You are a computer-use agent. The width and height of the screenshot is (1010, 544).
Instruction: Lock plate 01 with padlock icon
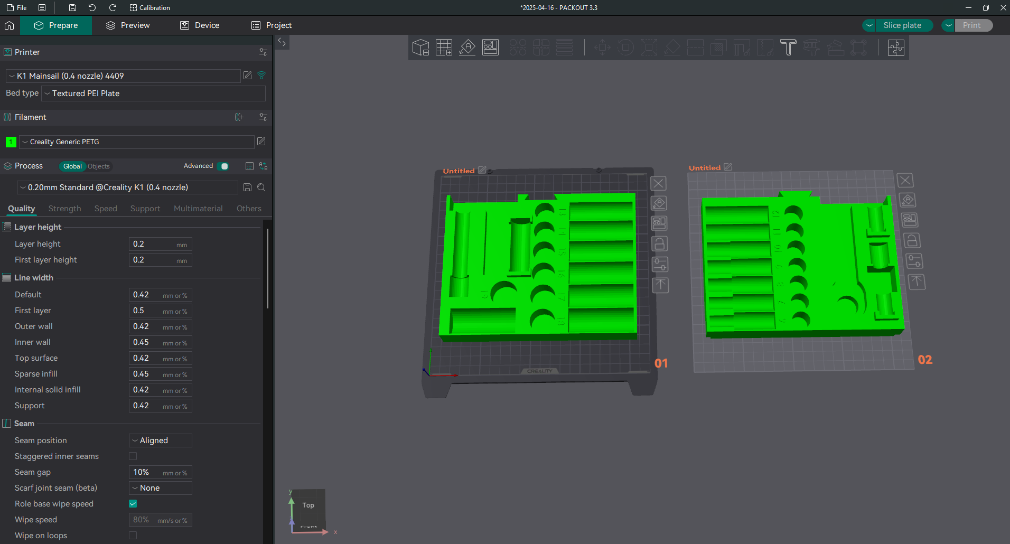point(659,244)
